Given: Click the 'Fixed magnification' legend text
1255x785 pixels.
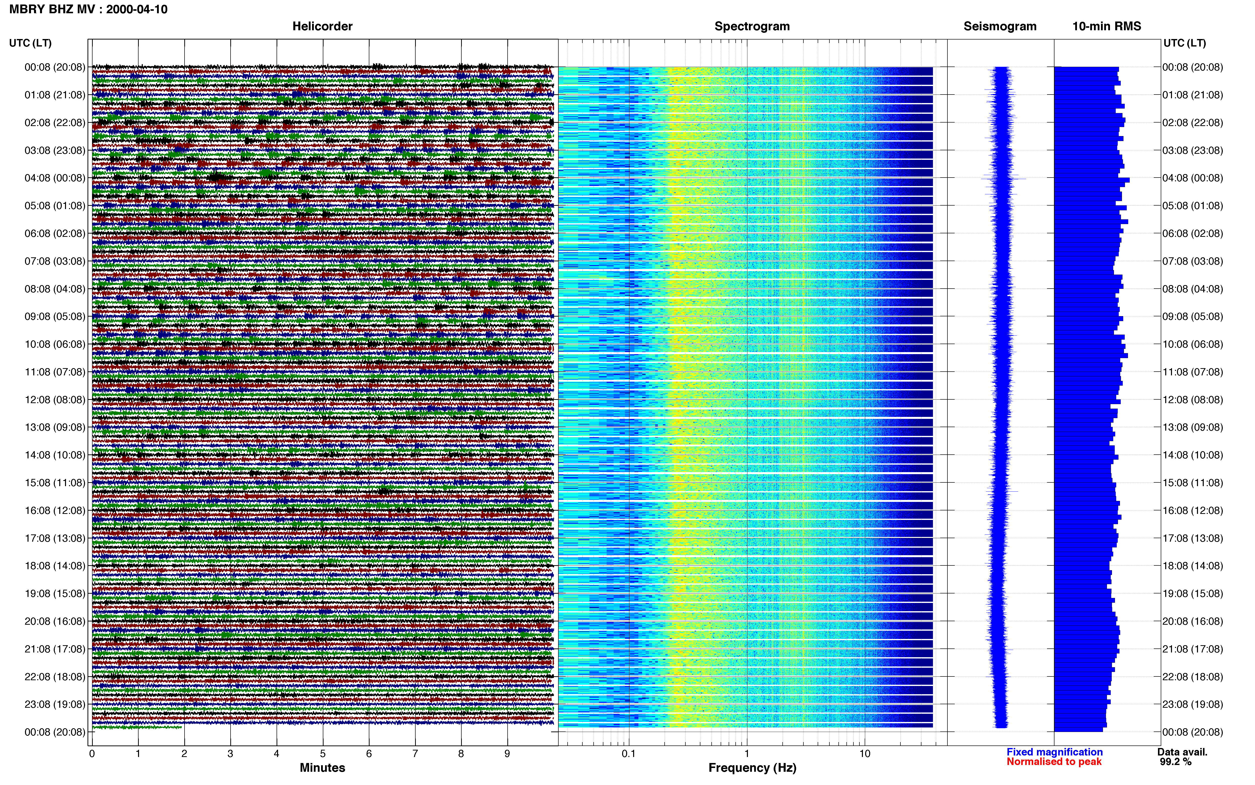Looking at the screenshot, I should (1054, 752).
